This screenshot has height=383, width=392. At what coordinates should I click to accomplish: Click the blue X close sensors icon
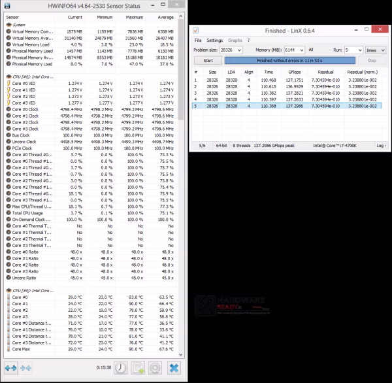point(174,368)
